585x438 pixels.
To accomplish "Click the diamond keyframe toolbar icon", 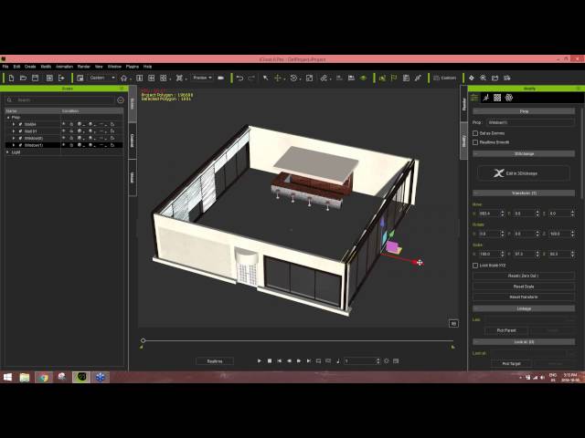I will (472, 78).
